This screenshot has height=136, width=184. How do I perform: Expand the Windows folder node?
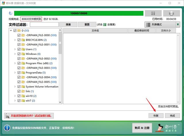(x=15, y=54)
